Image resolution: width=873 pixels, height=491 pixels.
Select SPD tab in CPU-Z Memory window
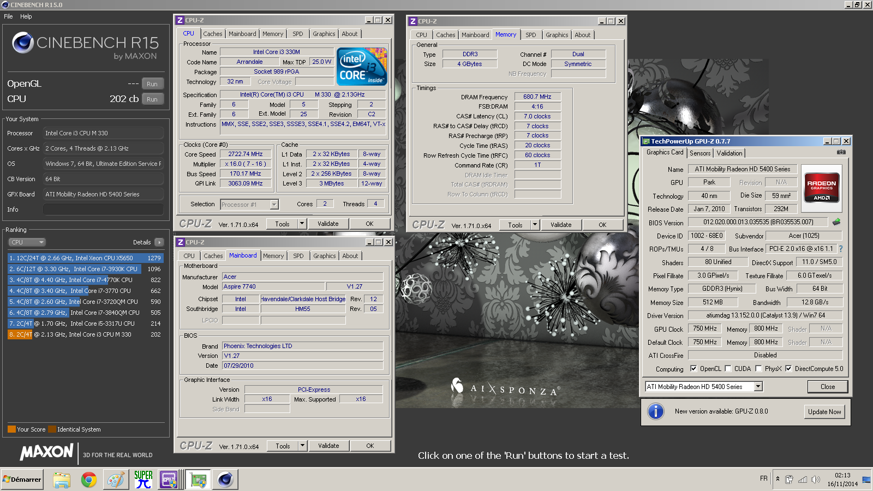coord(531,35)
